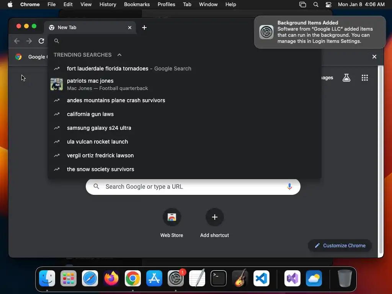Choose patriots mac jones suggestion
The height and width of the screenshot is (294, 392).
click(x=185, y=84)
